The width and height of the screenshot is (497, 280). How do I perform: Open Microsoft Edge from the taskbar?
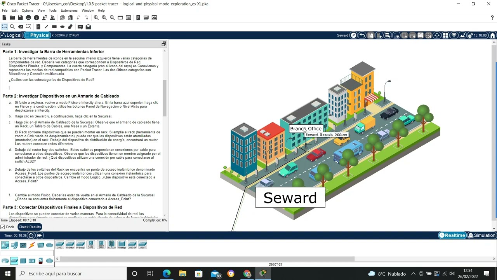(x=167, y=274)
